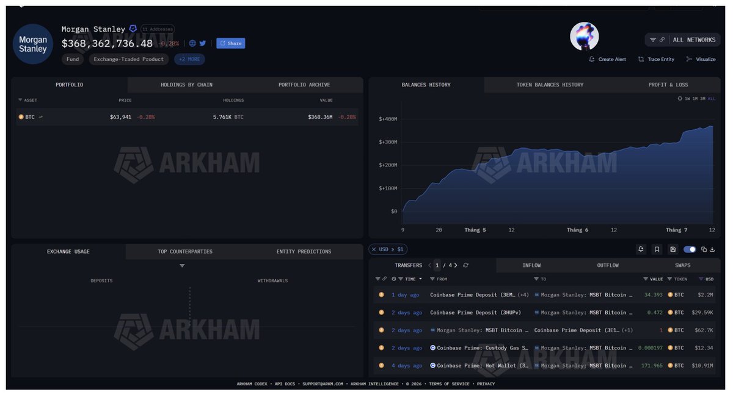Open the Exchange Usage filter icon
Viewport: 733px width, 395px height.
coord(182,266)
